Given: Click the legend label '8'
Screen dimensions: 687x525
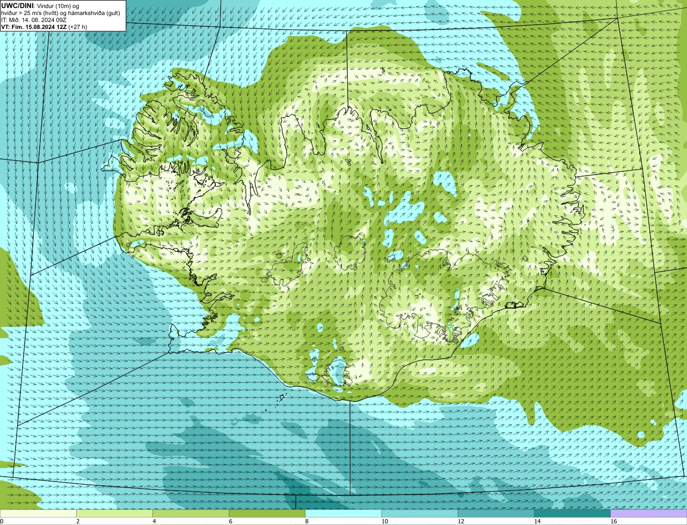Looking at the screenshot, I should coord(307,521).
